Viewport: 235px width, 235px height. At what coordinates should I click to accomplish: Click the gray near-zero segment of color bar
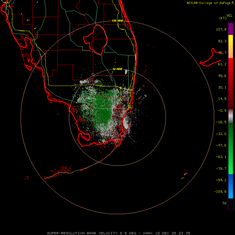pos(231,116)
